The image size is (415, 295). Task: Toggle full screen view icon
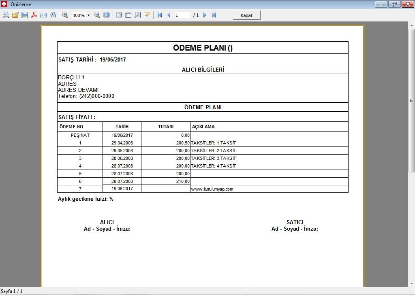[107, 15]
